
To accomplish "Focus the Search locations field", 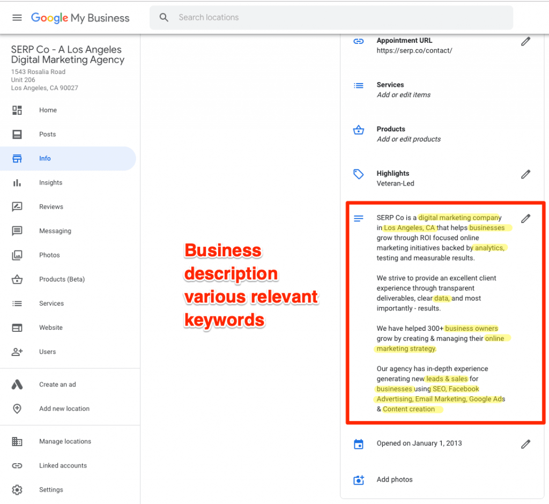I will tap(331, 18).
